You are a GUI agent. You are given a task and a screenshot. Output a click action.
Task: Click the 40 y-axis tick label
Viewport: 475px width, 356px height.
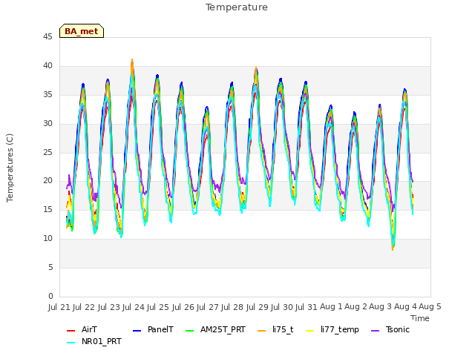pos(47,66)
